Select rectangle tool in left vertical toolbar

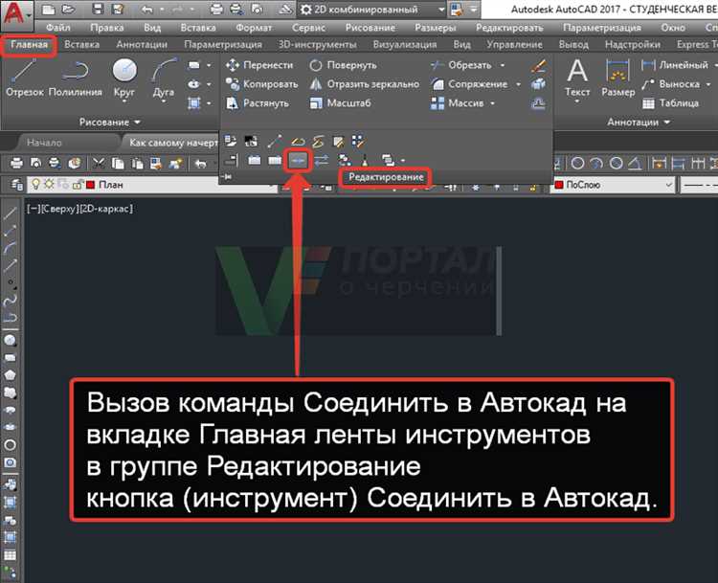pyautogui.click(x=11, y=358)
